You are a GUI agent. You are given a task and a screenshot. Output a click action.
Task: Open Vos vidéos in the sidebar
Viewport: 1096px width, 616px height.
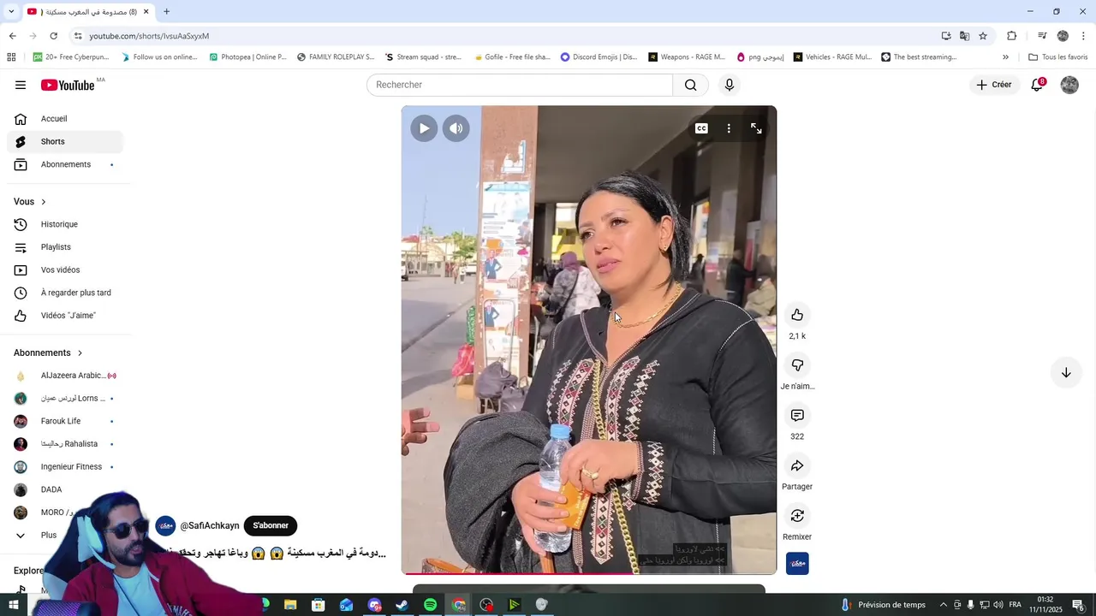point(65,269)
